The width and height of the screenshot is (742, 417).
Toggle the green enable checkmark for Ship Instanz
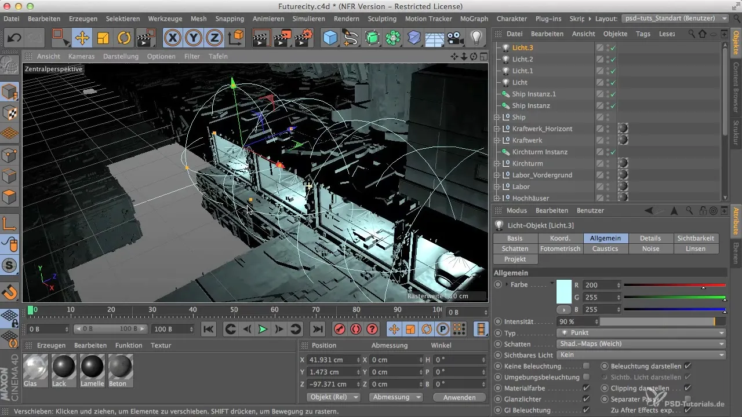point(613,105)
